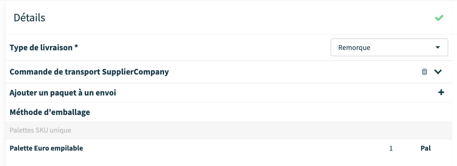The height and width of the screenshot is (166, 457).
Task: Click the required asterisk after Type de livraison
Action: (x=76, y=47)
